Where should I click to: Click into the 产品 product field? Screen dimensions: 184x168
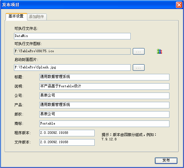tap(104, 105)
